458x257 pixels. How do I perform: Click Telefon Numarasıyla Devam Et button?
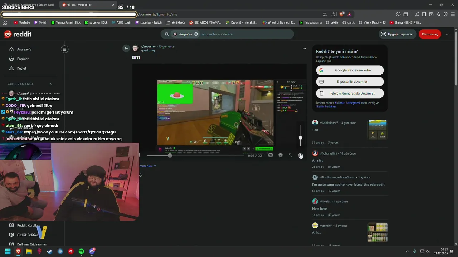350,93
